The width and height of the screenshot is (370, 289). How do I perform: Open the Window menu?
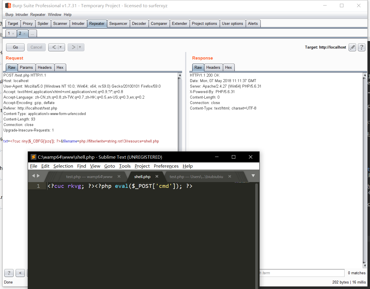pyautogui.click(x=55, y=14)
